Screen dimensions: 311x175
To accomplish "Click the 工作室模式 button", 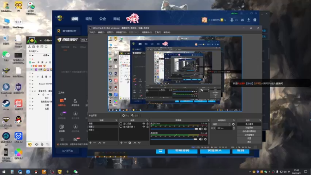I will (249, 135).
